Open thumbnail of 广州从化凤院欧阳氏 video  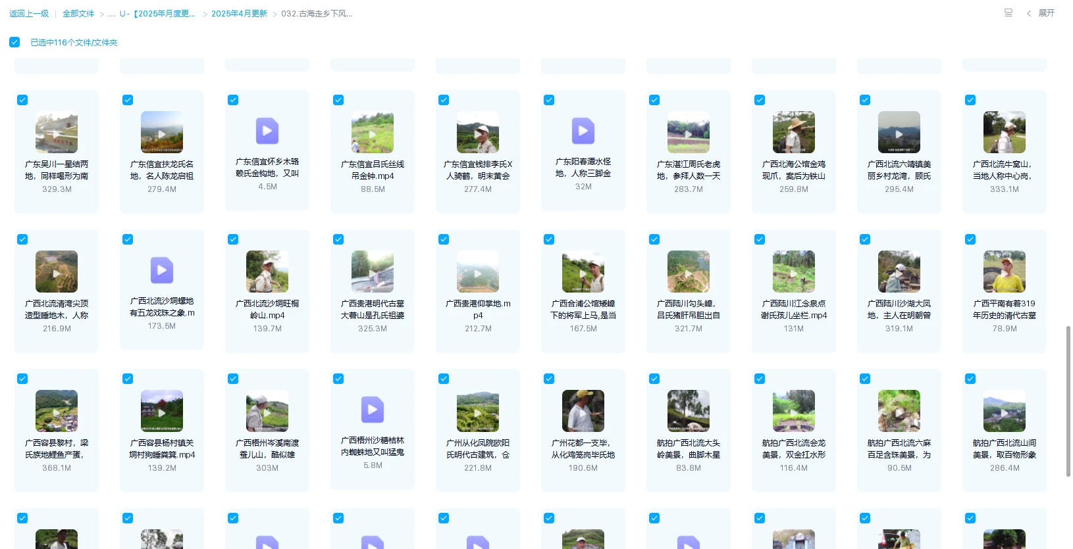(x=478, y=411)
